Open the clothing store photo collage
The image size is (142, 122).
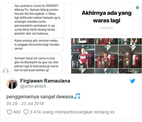[x=107, y=56]
